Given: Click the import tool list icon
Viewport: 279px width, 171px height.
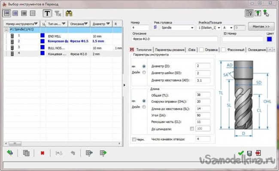Looking at the screenshot, I should pos(89,153).
